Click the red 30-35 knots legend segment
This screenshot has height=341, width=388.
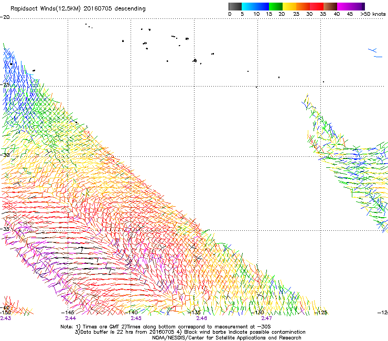pyautogui.click(x=317, y=6)
